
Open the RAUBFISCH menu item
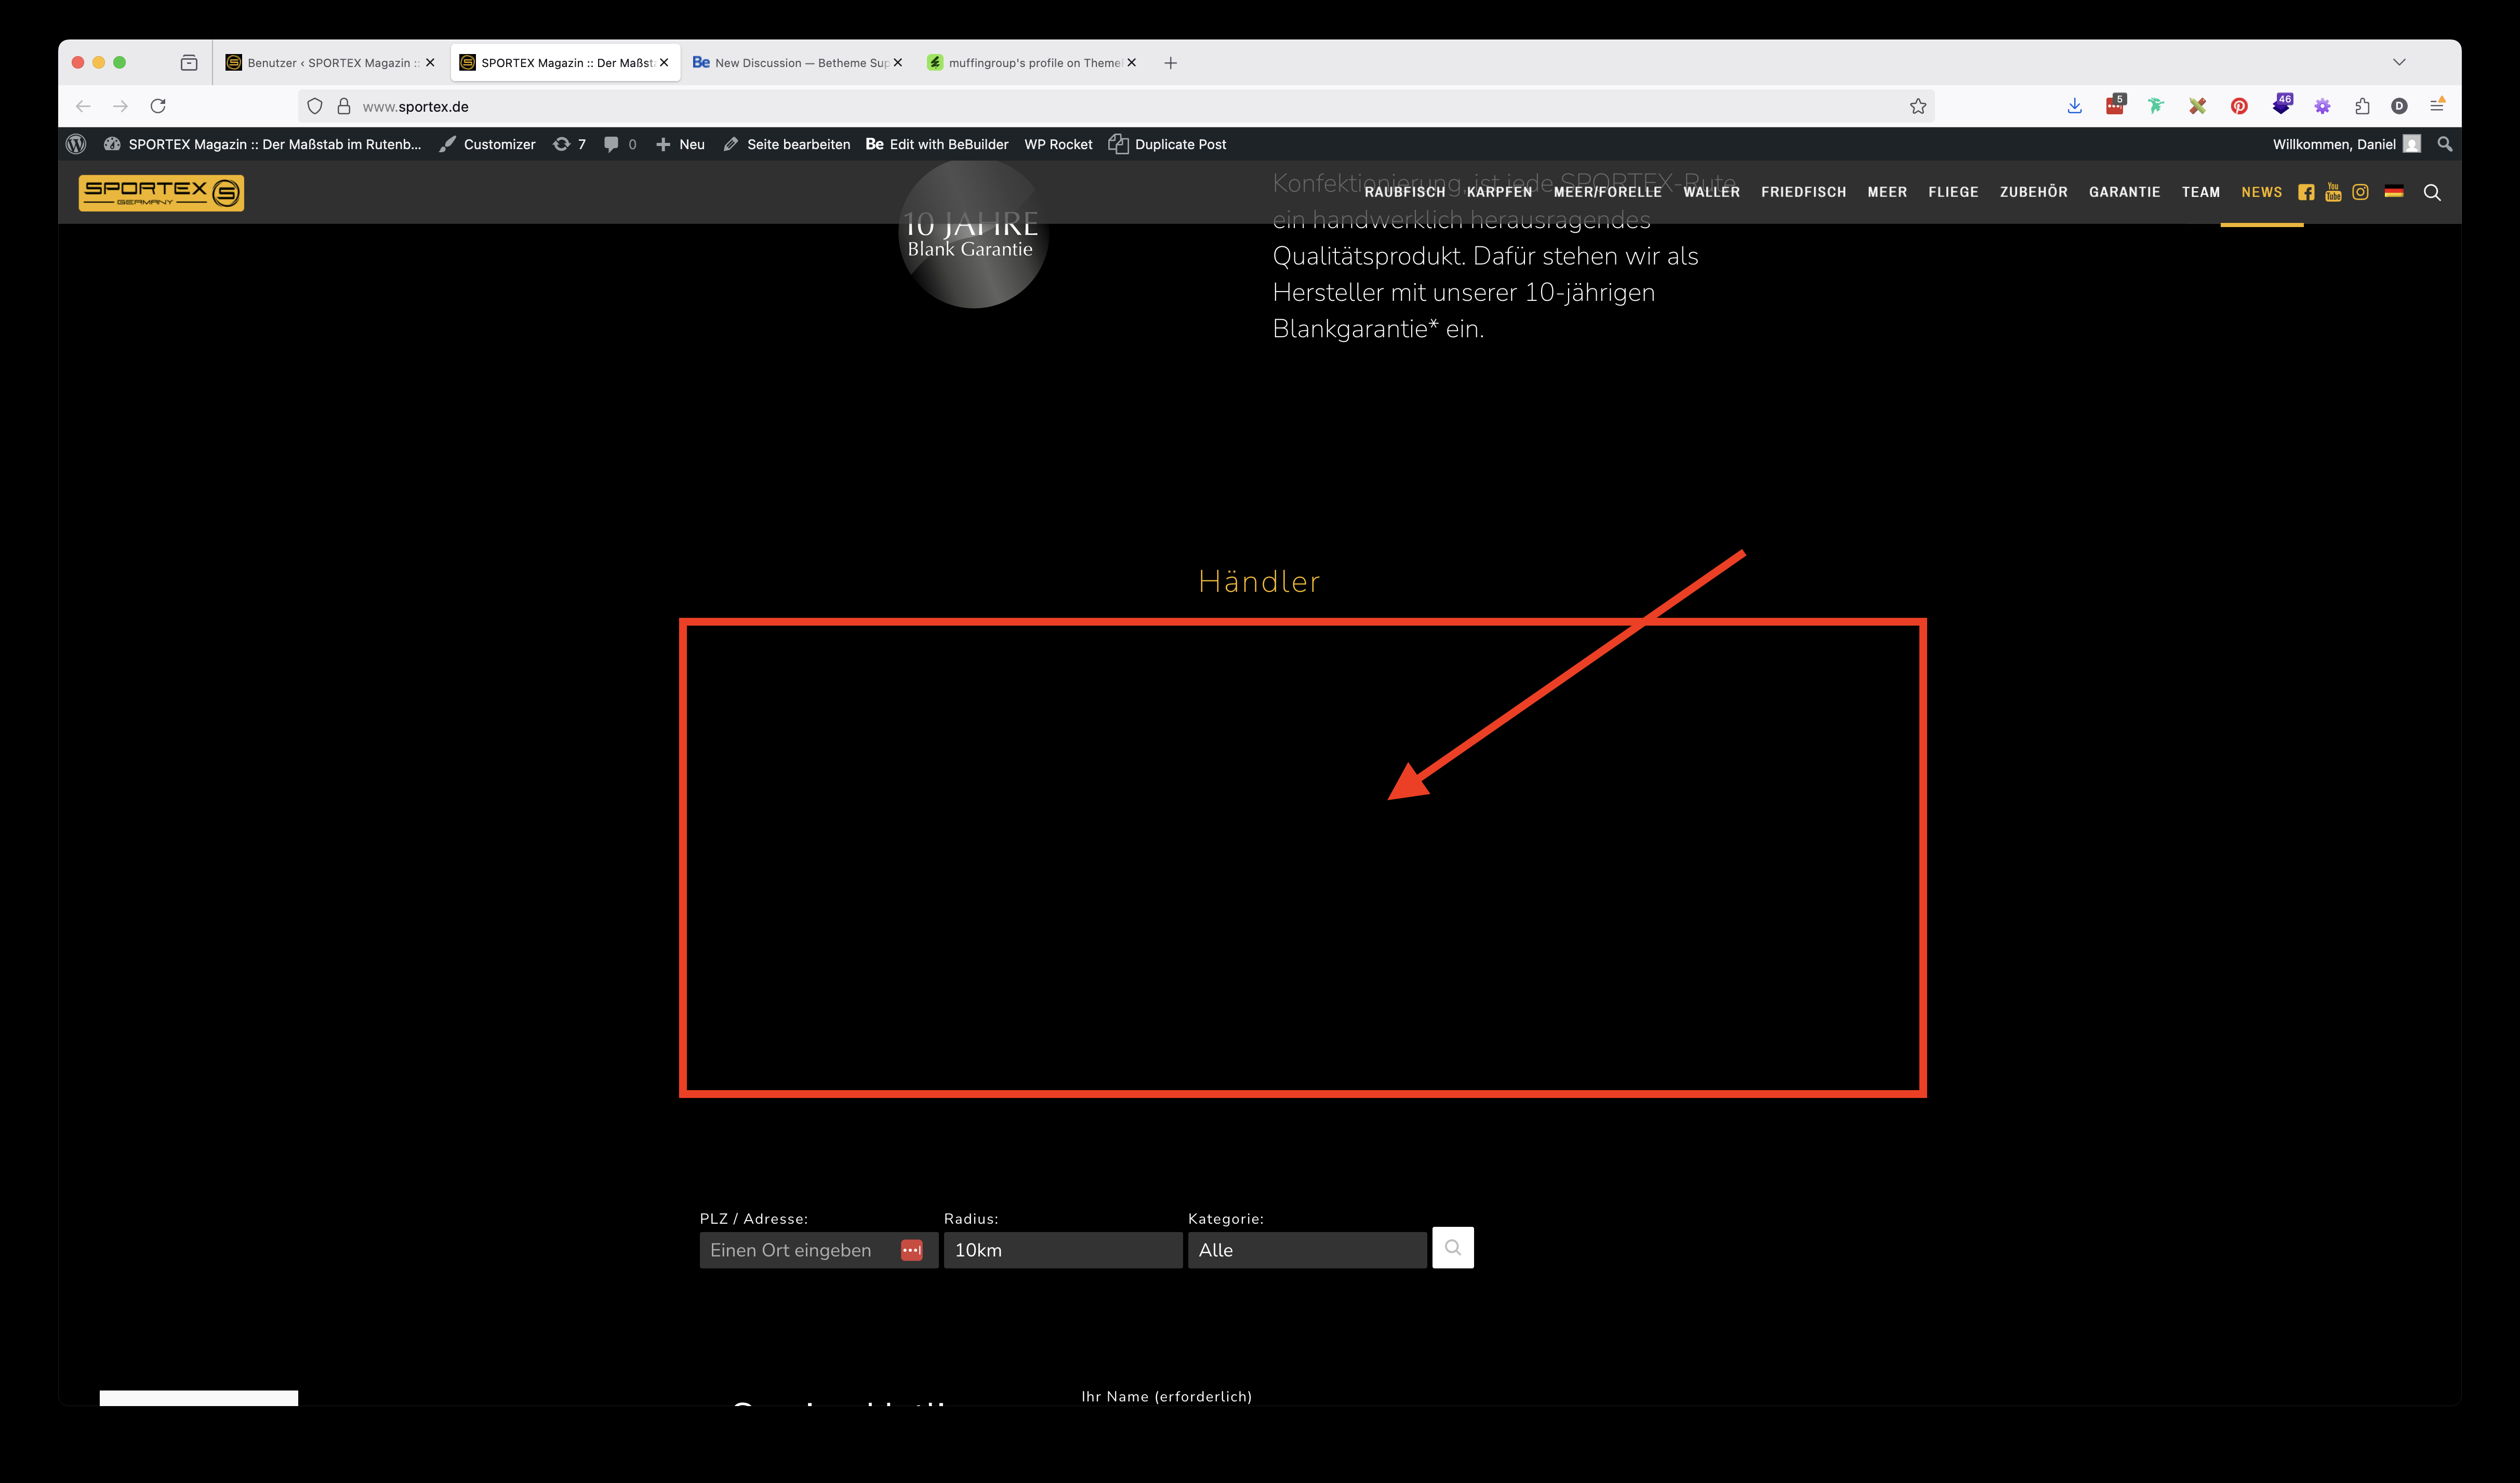tap(1405, 192)
